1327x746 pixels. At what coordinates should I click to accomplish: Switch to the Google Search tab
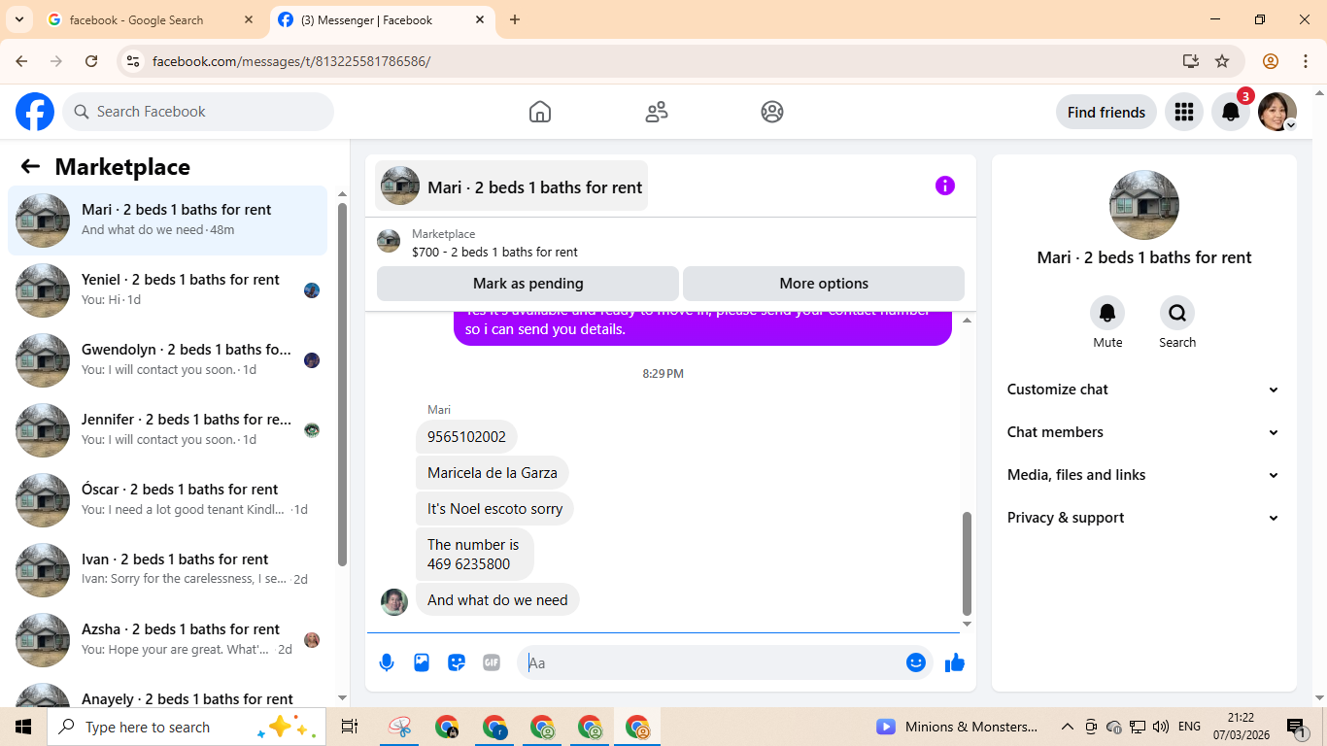coord(151,19)
